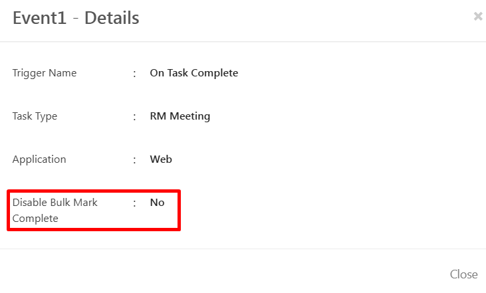The image size is (486, 293).
Task: Close the dialog with the × icon
Action: pyautogui.click(x=477, y=17)
